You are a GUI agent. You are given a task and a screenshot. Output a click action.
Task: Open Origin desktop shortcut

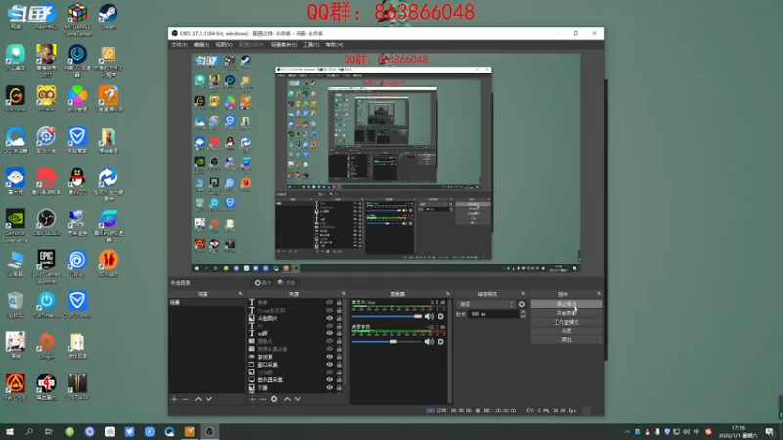(x=46, y=346)
